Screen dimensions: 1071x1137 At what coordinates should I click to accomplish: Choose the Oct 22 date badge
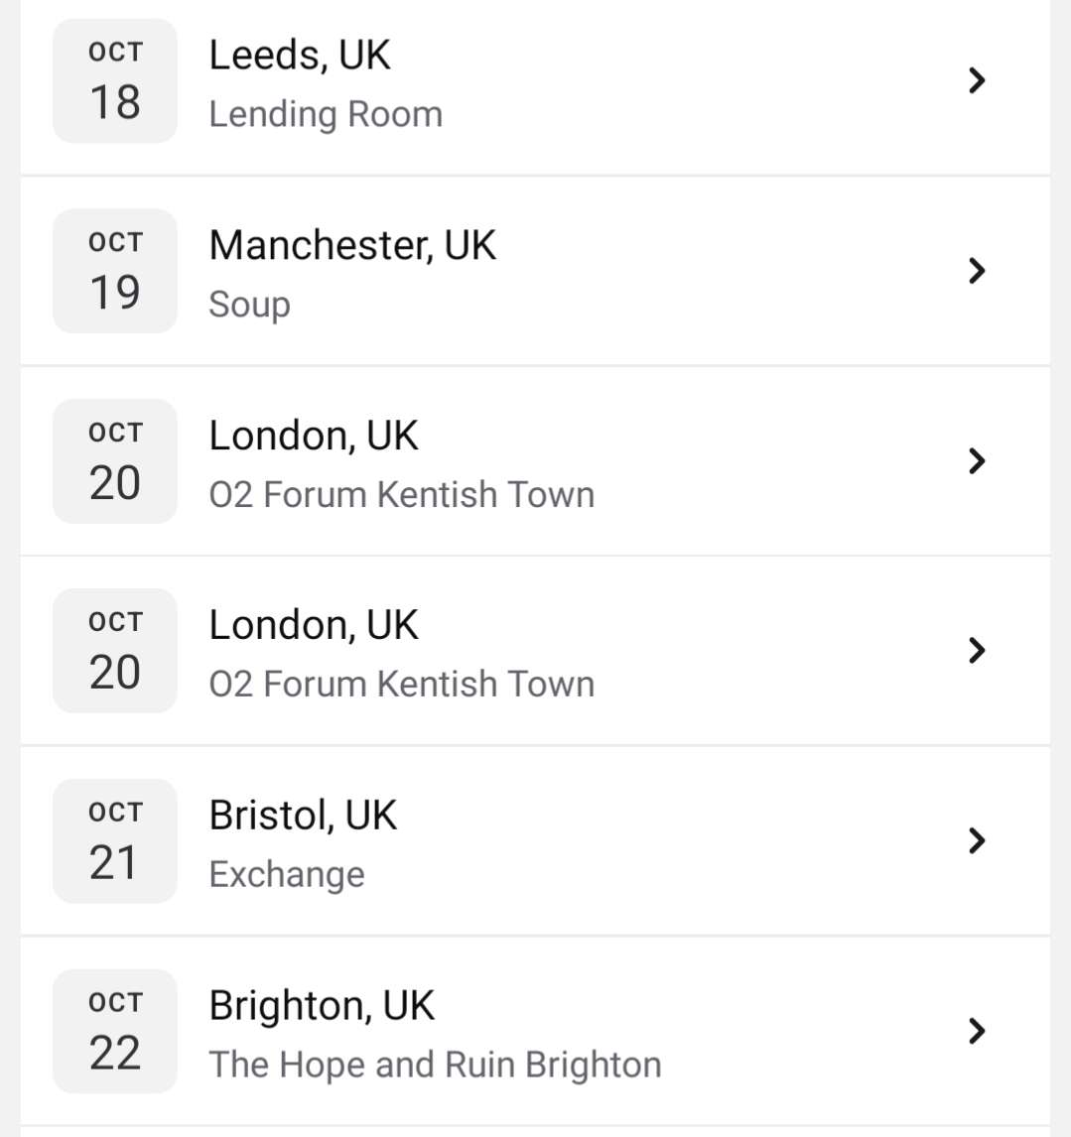(115, 1031)
